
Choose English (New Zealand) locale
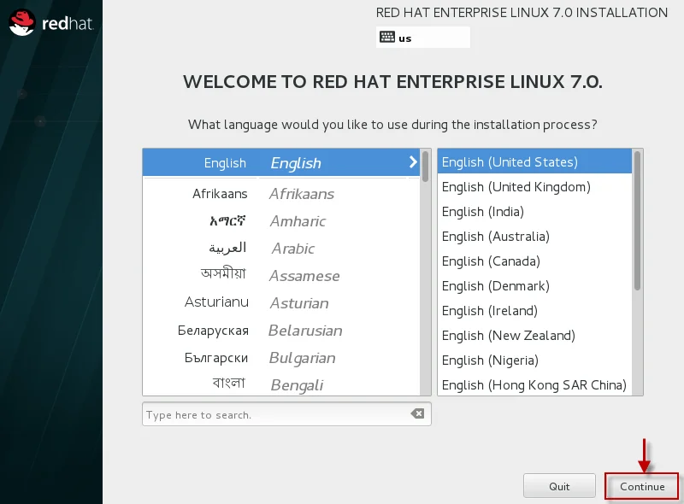(x=534, y=336)
